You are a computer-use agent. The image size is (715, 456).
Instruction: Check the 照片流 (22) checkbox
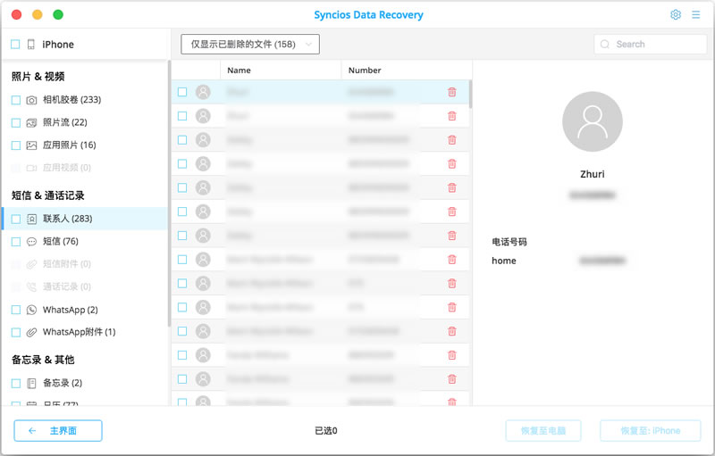16,122
